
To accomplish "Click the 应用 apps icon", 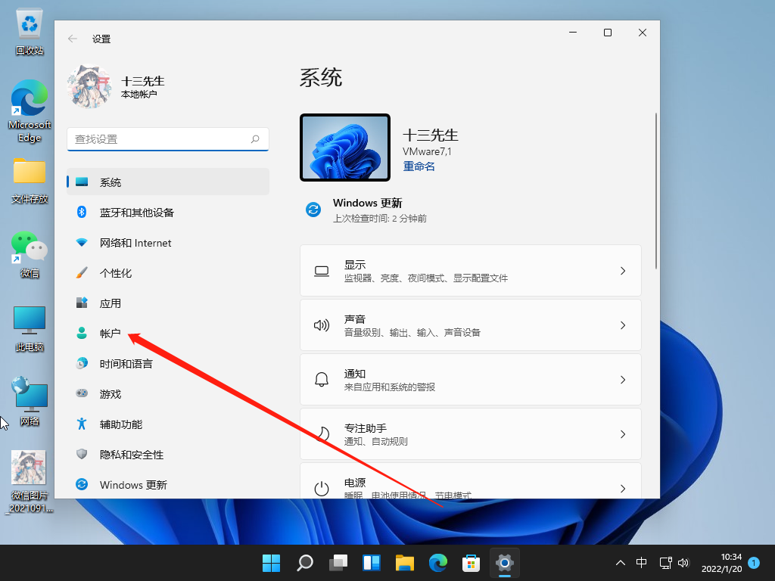I will tap(82, 303).
